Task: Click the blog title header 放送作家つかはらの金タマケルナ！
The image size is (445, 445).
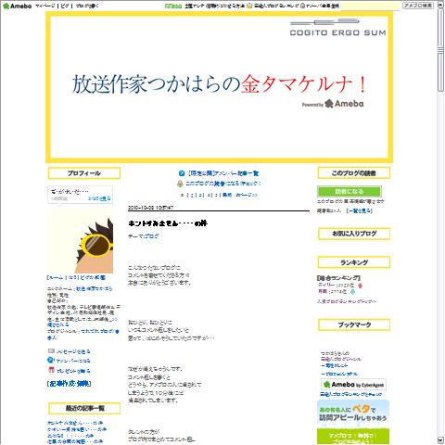Action: tap(219, 84)
